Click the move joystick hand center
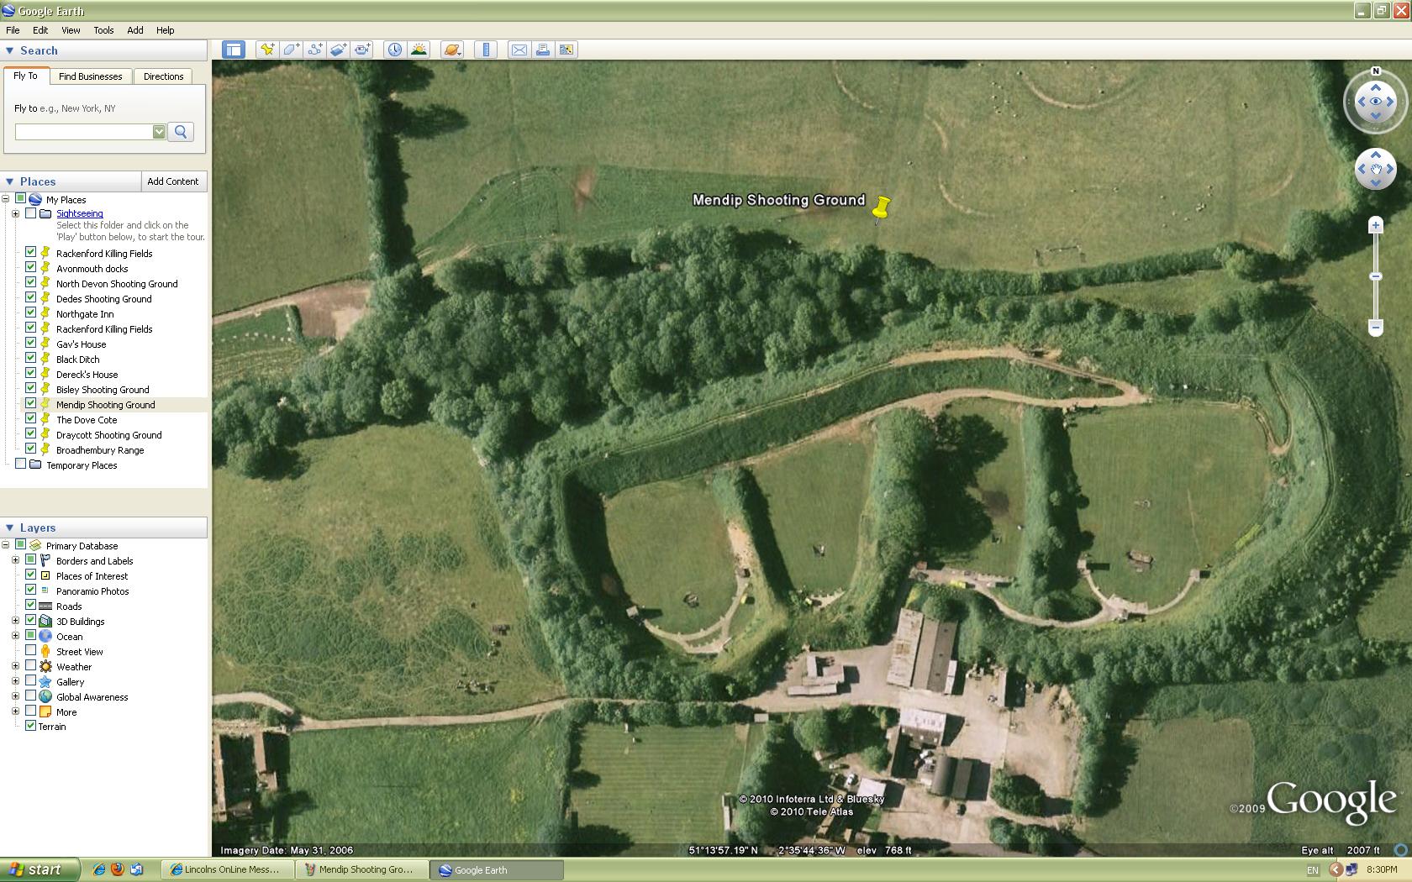Viewport: 1412px width, 882px height. coord(1376,169)
